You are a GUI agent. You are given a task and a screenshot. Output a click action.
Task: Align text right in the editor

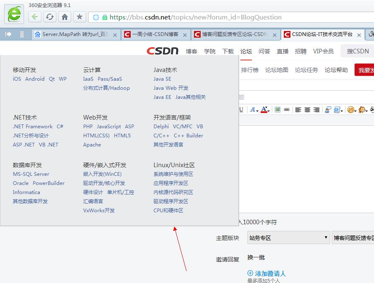(x=316, y=110)
